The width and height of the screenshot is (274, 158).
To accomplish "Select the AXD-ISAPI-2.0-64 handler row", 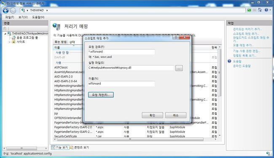I will 65,81.
